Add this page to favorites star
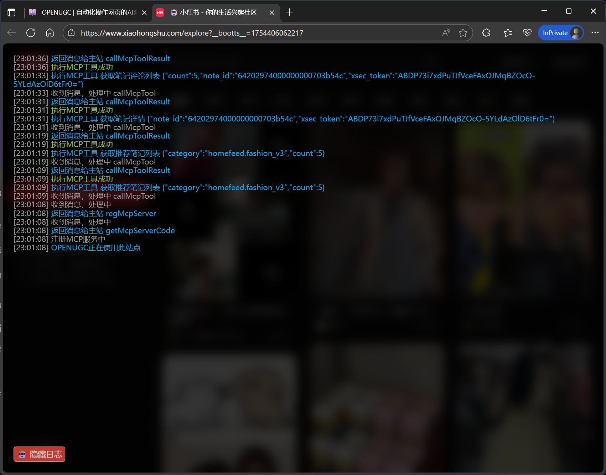This screenshot has width=606, height=475. tap(463, 33)
